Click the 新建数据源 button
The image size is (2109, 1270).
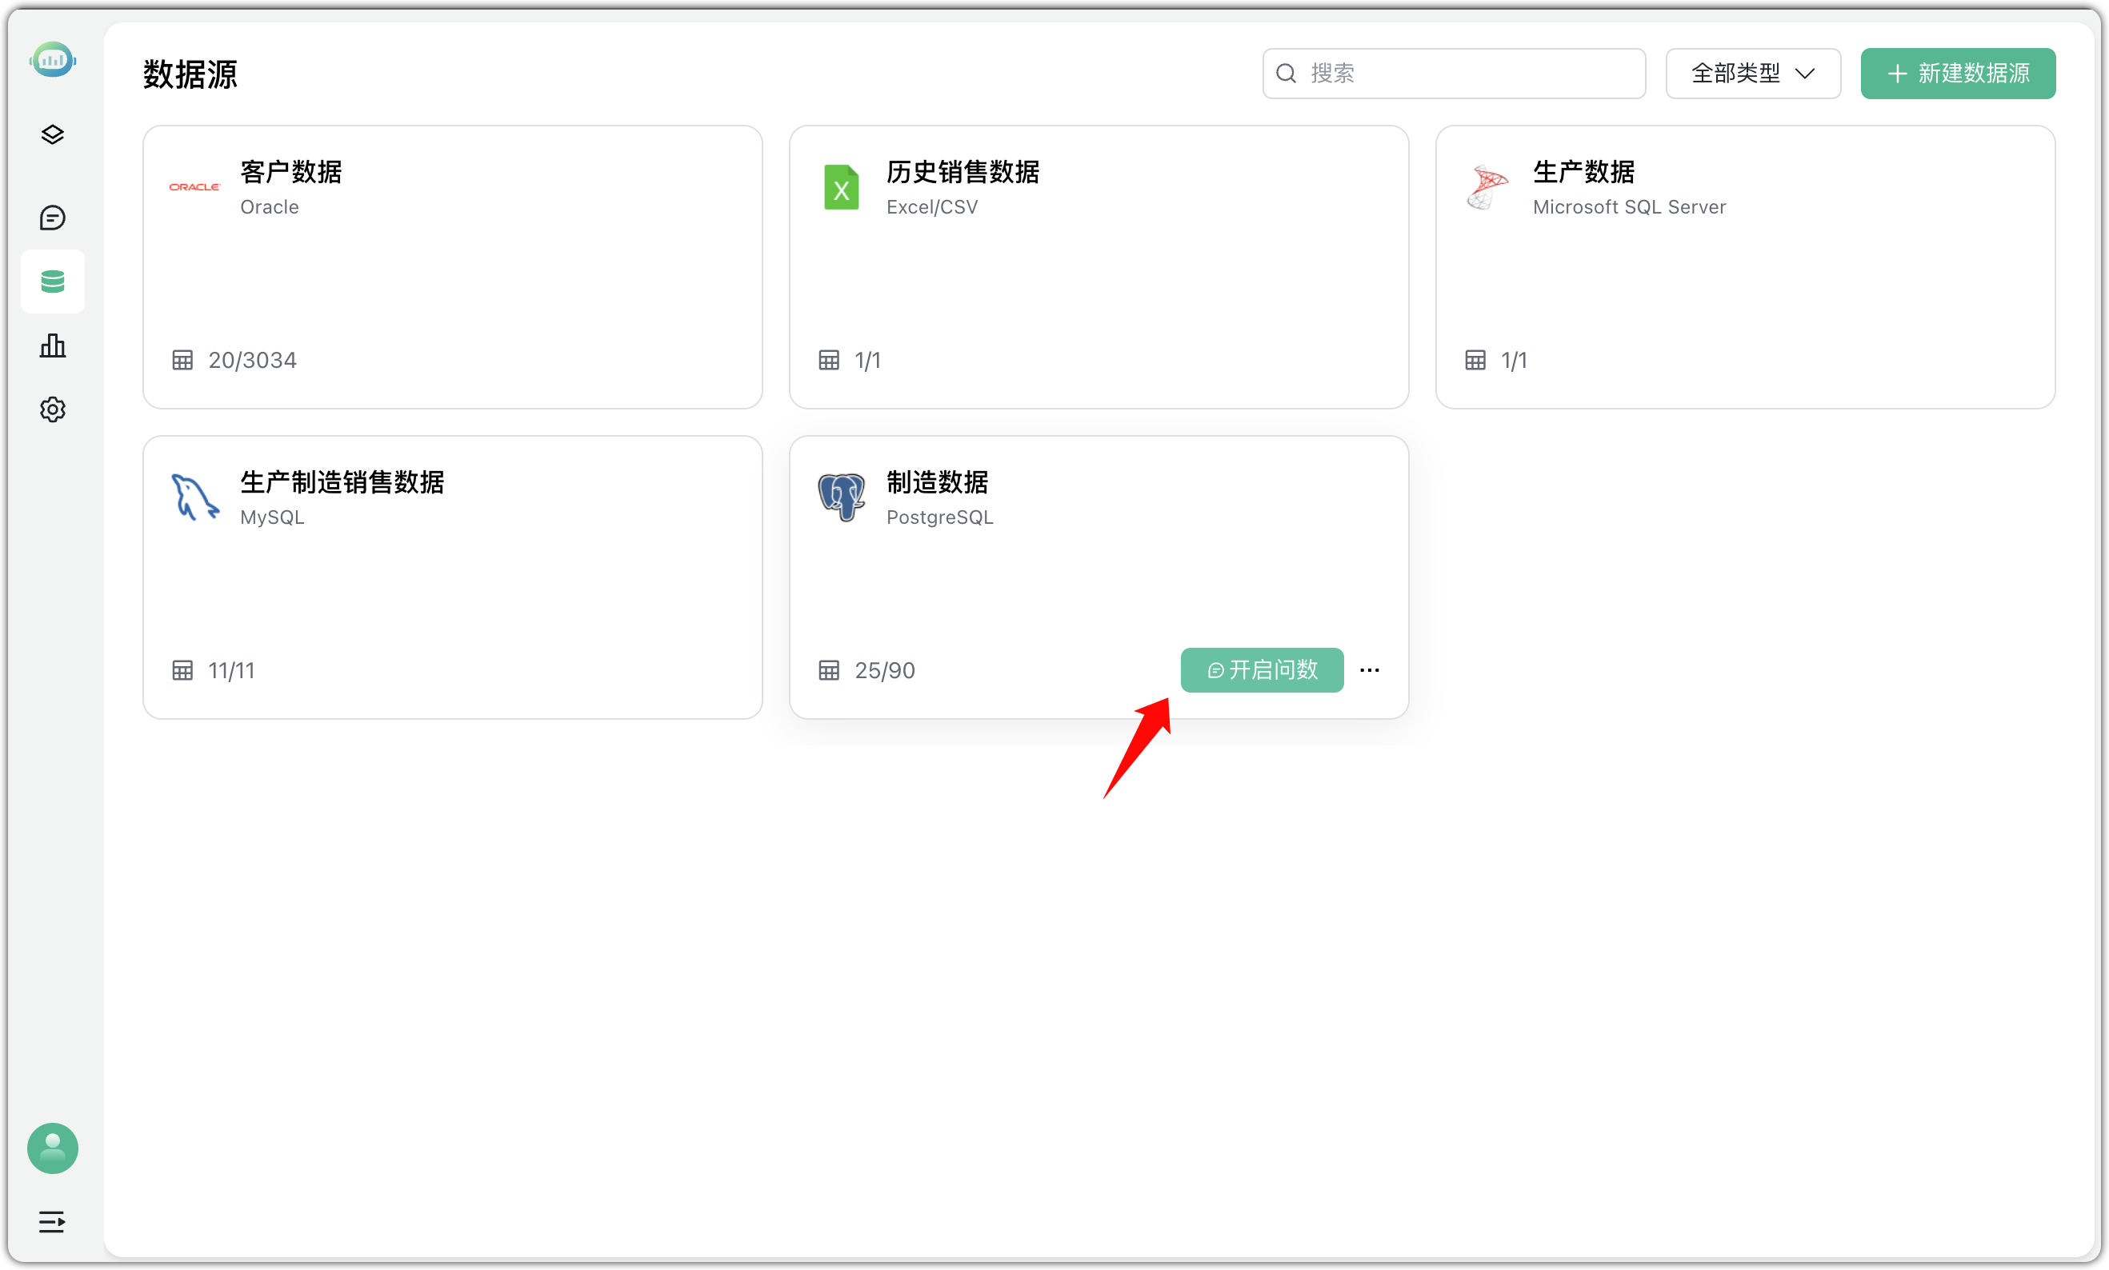pos(1958,74)
